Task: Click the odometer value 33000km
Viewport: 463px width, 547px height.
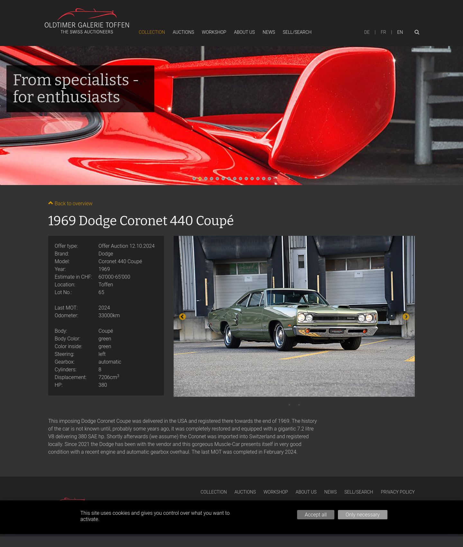Action: point(109,315)
